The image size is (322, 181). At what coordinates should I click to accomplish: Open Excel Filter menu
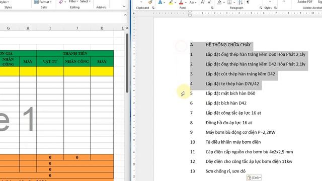[73, 2]
